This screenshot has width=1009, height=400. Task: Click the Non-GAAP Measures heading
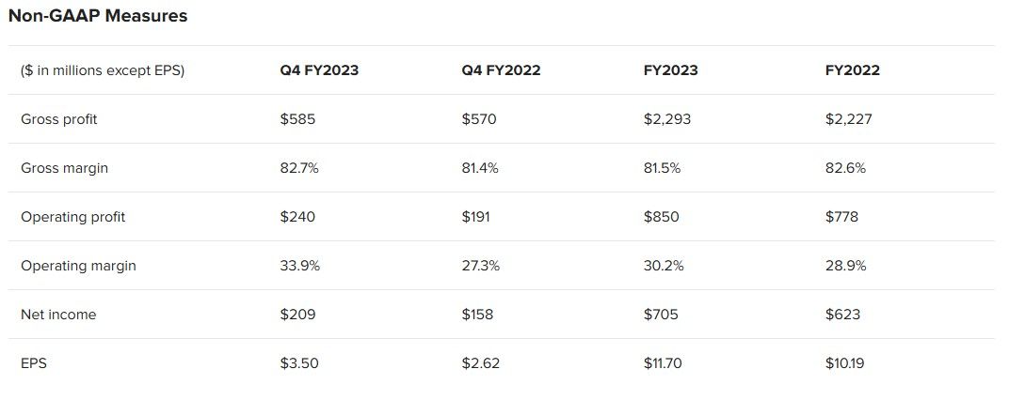click(x=98, y=16)
